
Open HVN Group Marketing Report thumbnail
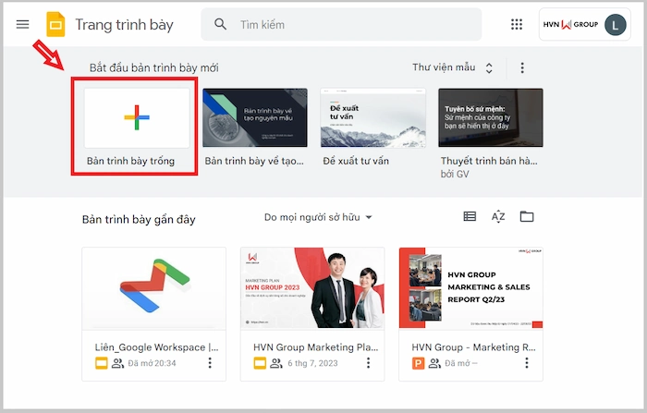(470, 289)
